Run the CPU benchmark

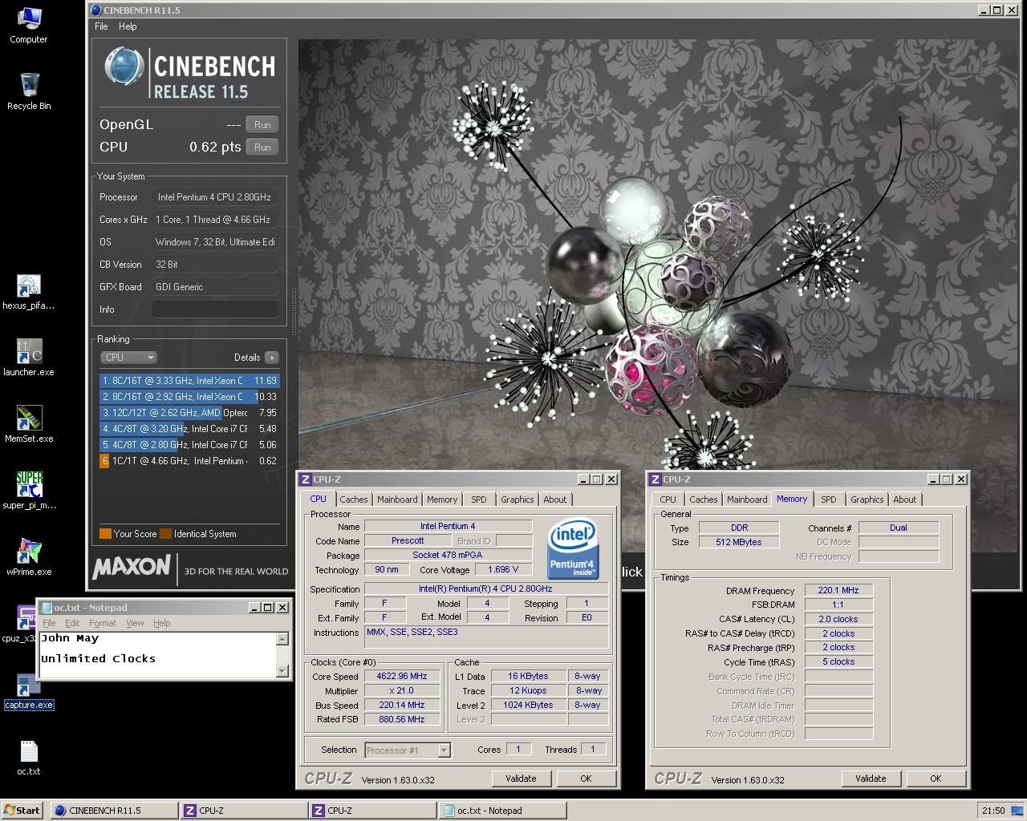(262, 148)
